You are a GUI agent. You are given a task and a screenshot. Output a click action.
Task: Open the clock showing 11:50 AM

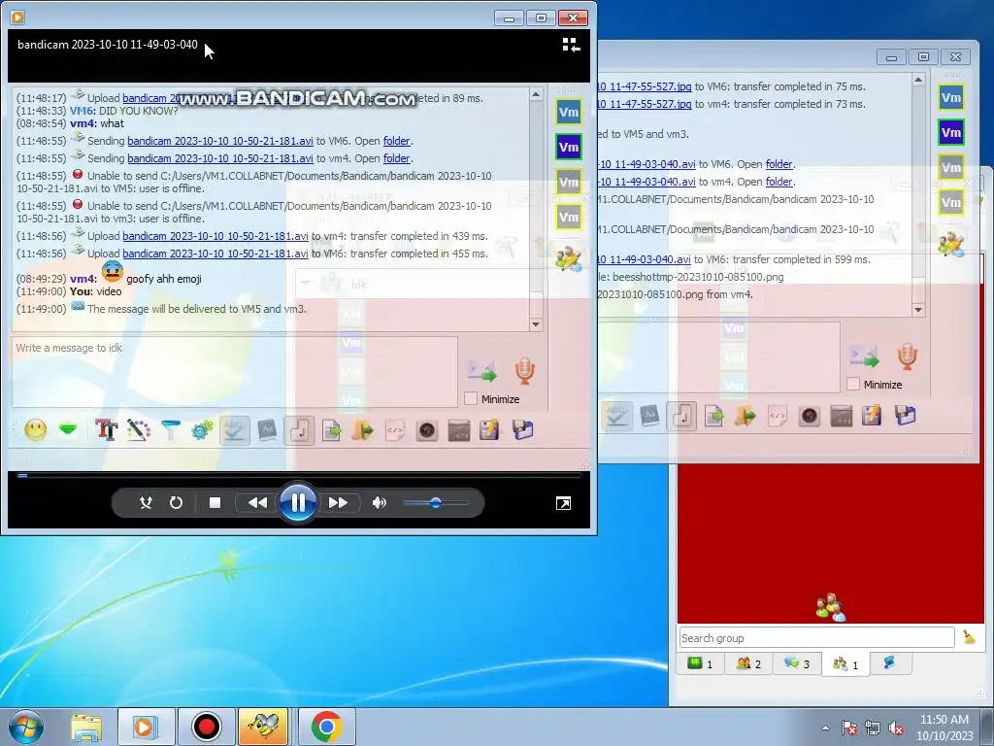click(944, 728)
